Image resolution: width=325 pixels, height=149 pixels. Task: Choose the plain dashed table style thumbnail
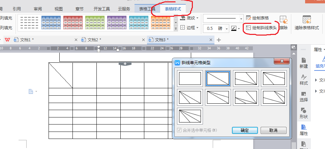point(29,22)
